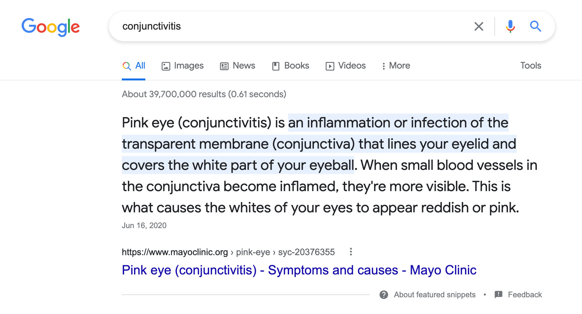Select the Images tab camera icon
Screen dimensions: 582x314
pos(166,66)
